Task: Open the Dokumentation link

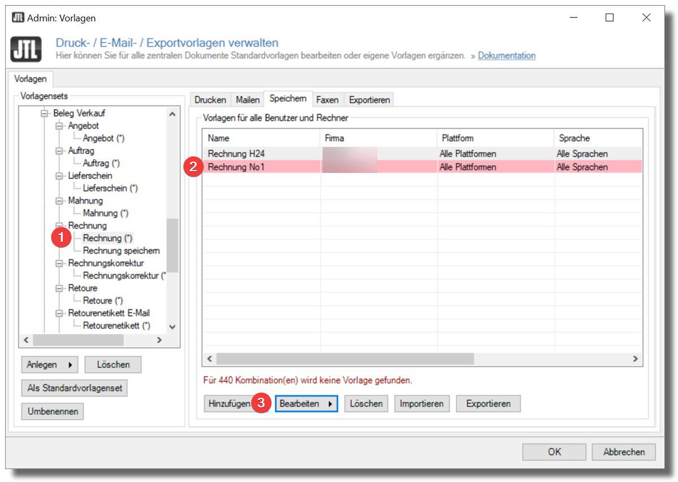Action: (x=506, y=55)
